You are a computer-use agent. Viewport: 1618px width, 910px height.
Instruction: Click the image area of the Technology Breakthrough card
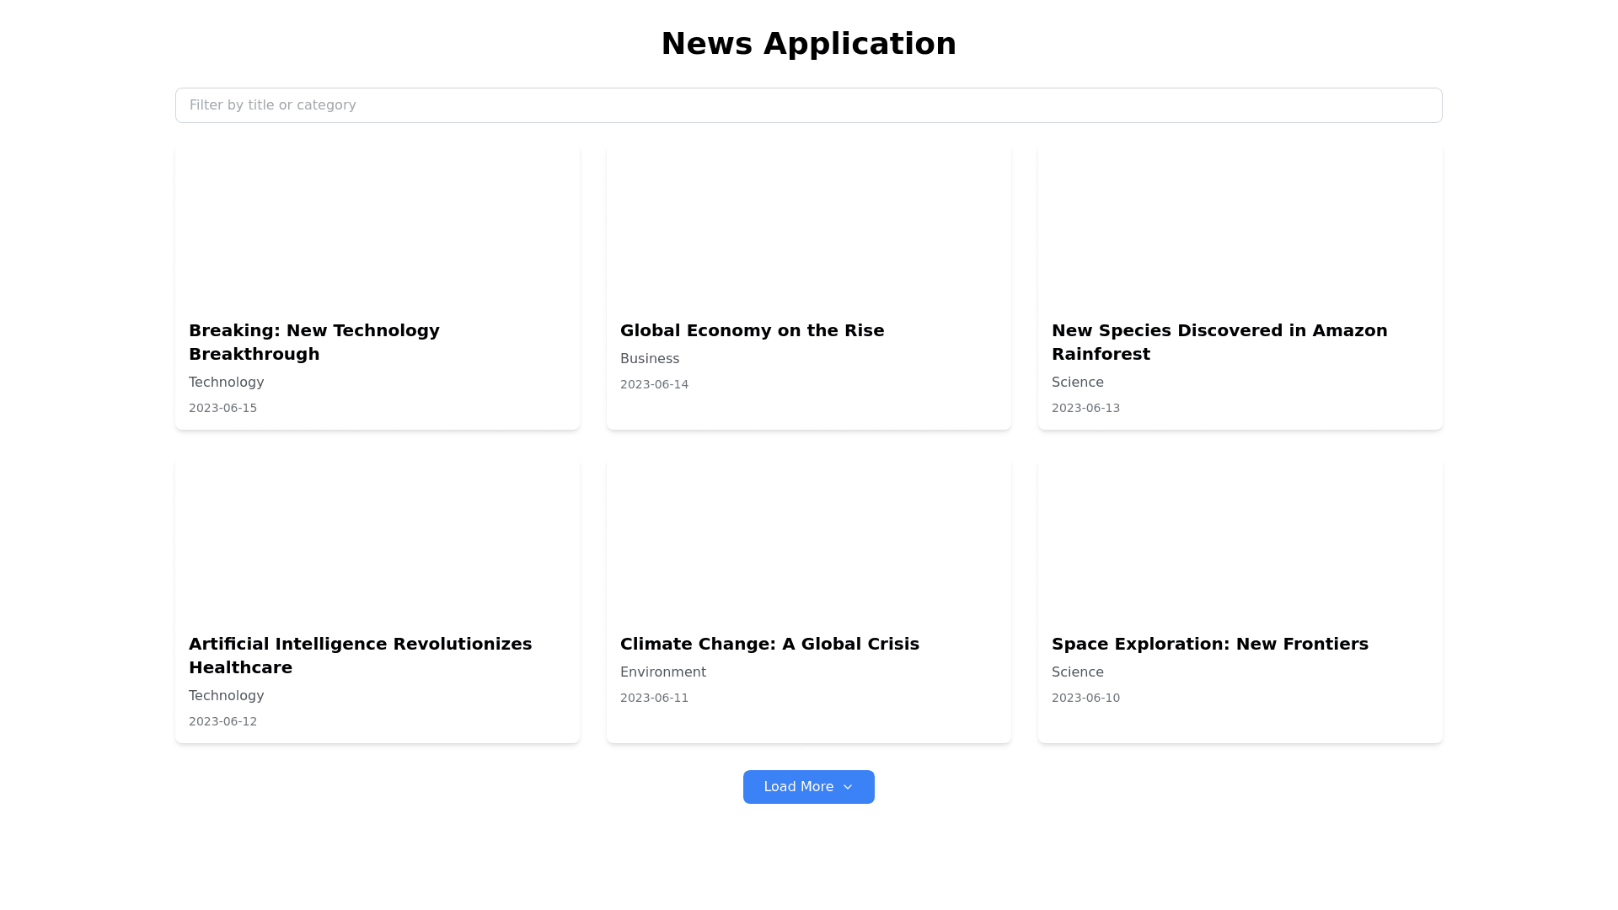pyautogui.click(x=377, y=226)
